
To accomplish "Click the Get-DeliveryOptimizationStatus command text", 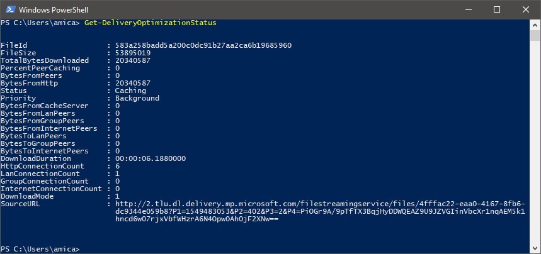I will [x=150, y=23].
